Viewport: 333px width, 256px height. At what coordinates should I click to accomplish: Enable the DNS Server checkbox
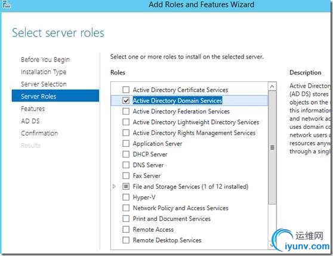126,165
